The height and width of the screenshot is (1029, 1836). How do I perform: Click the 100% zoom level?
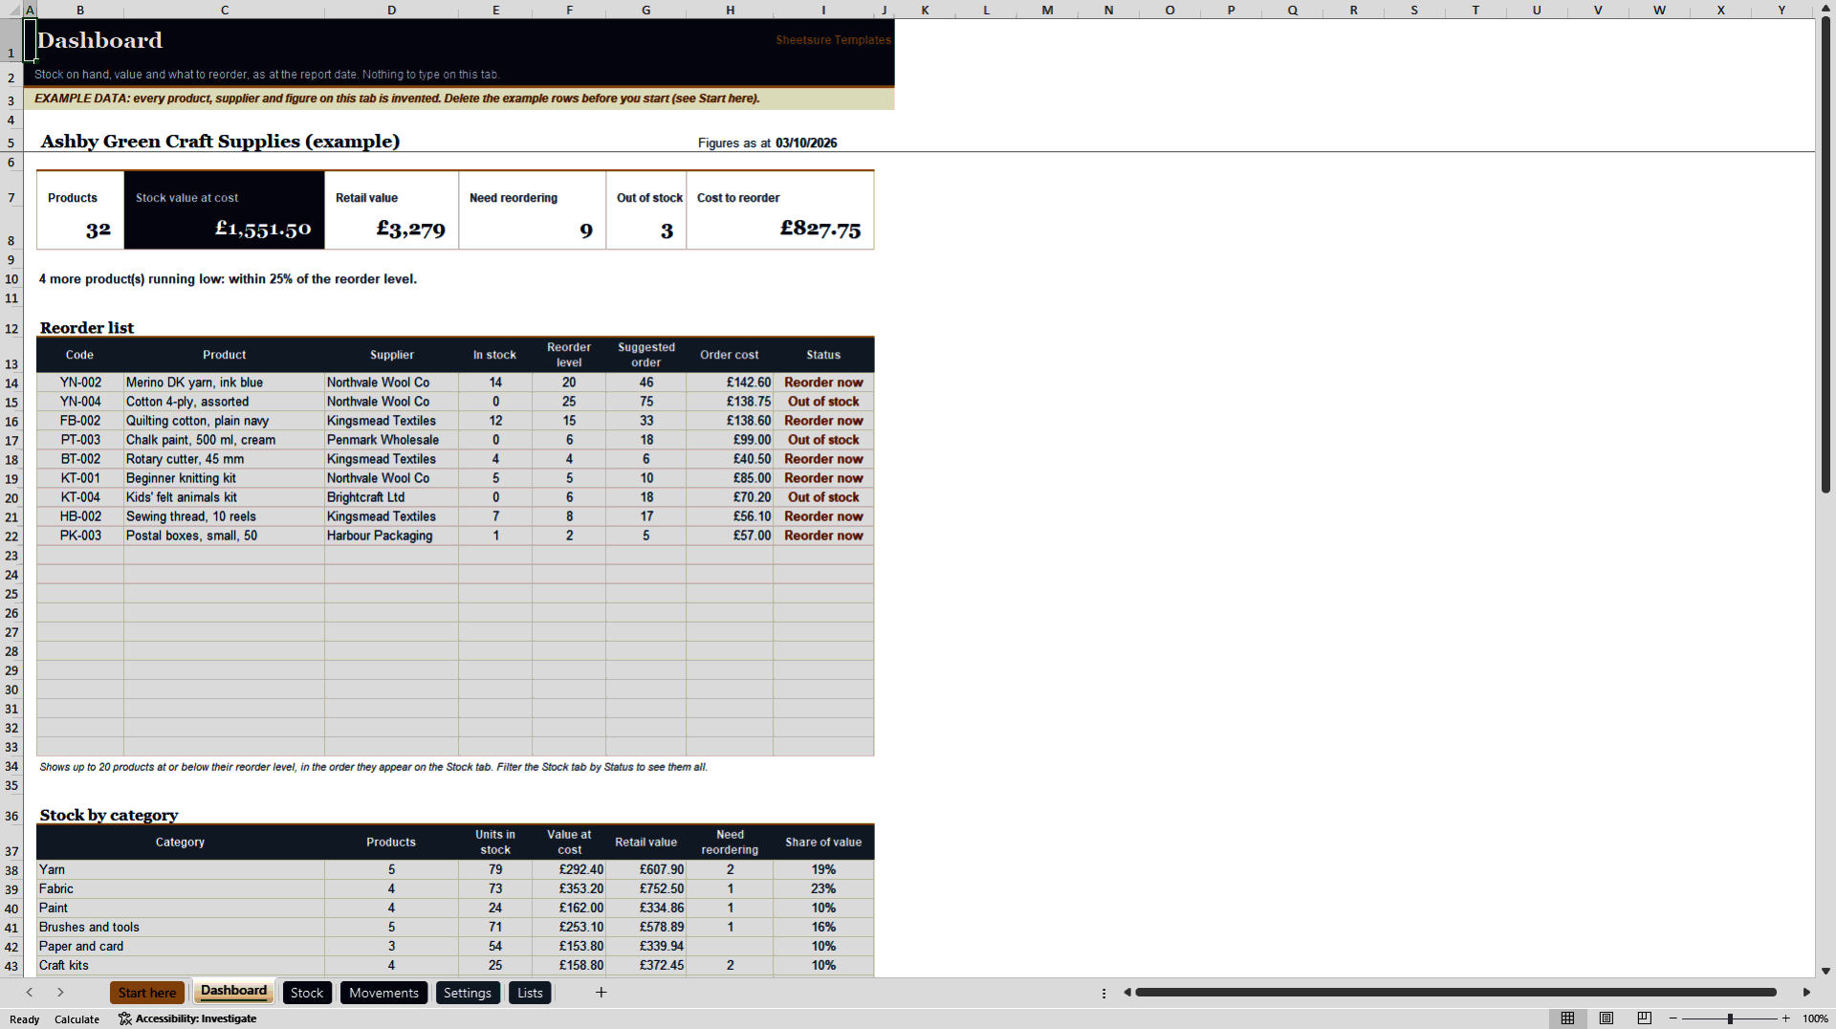click(x=1815, y=1018)
